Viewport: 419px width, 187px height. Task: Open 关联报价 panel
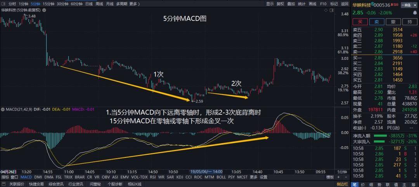click(x=17, y=184)
